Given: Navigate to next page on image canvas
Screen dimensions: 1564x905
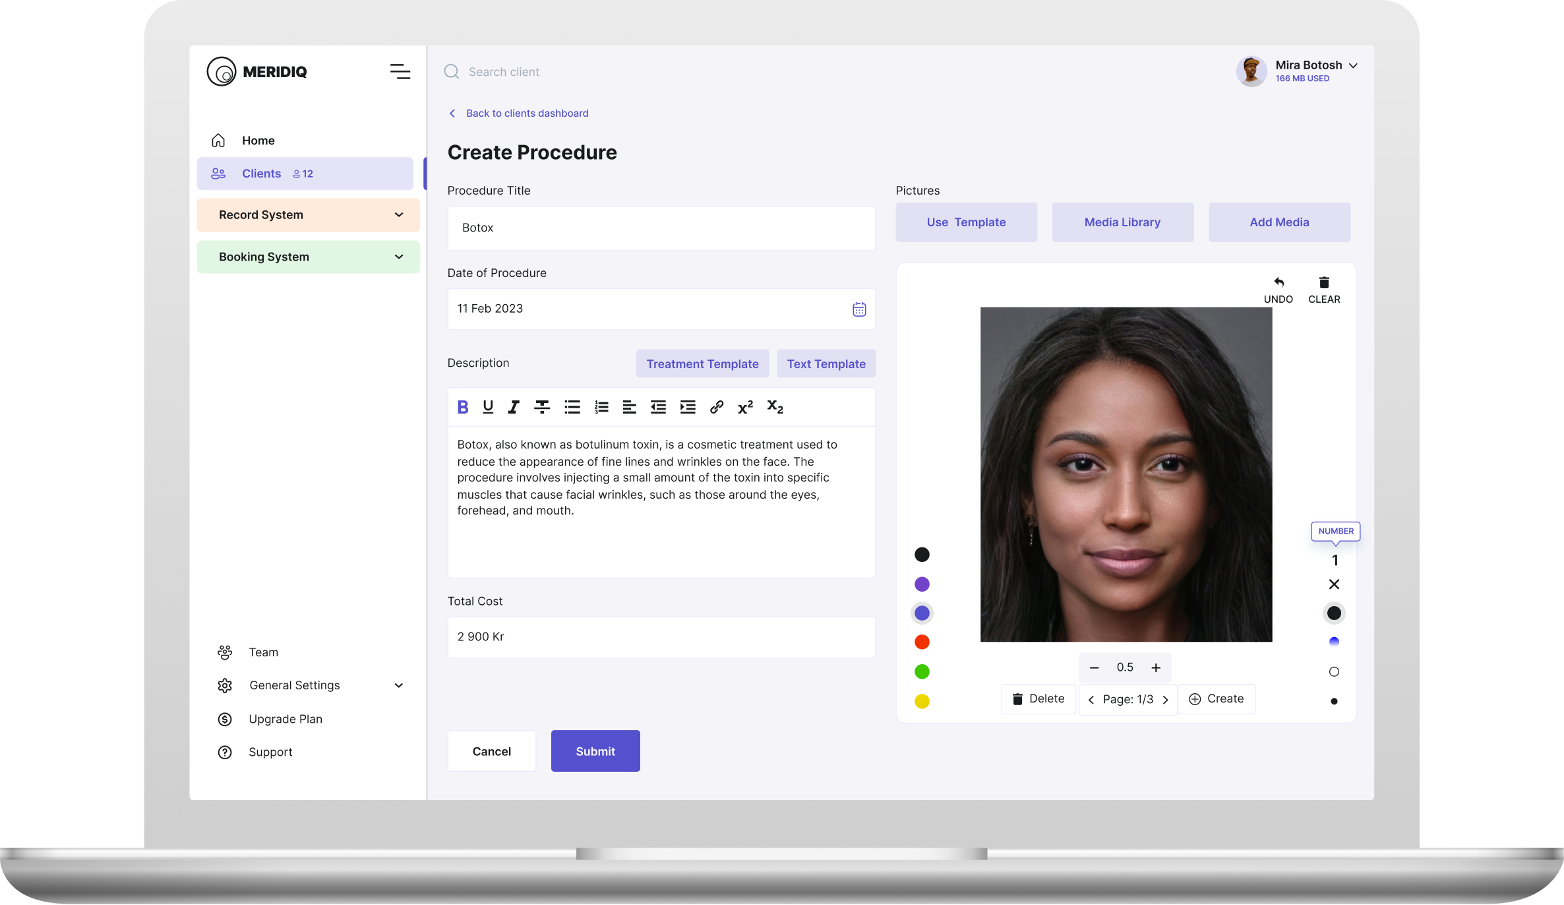Looking at the screenshot, I should (x=1164, y=698).
